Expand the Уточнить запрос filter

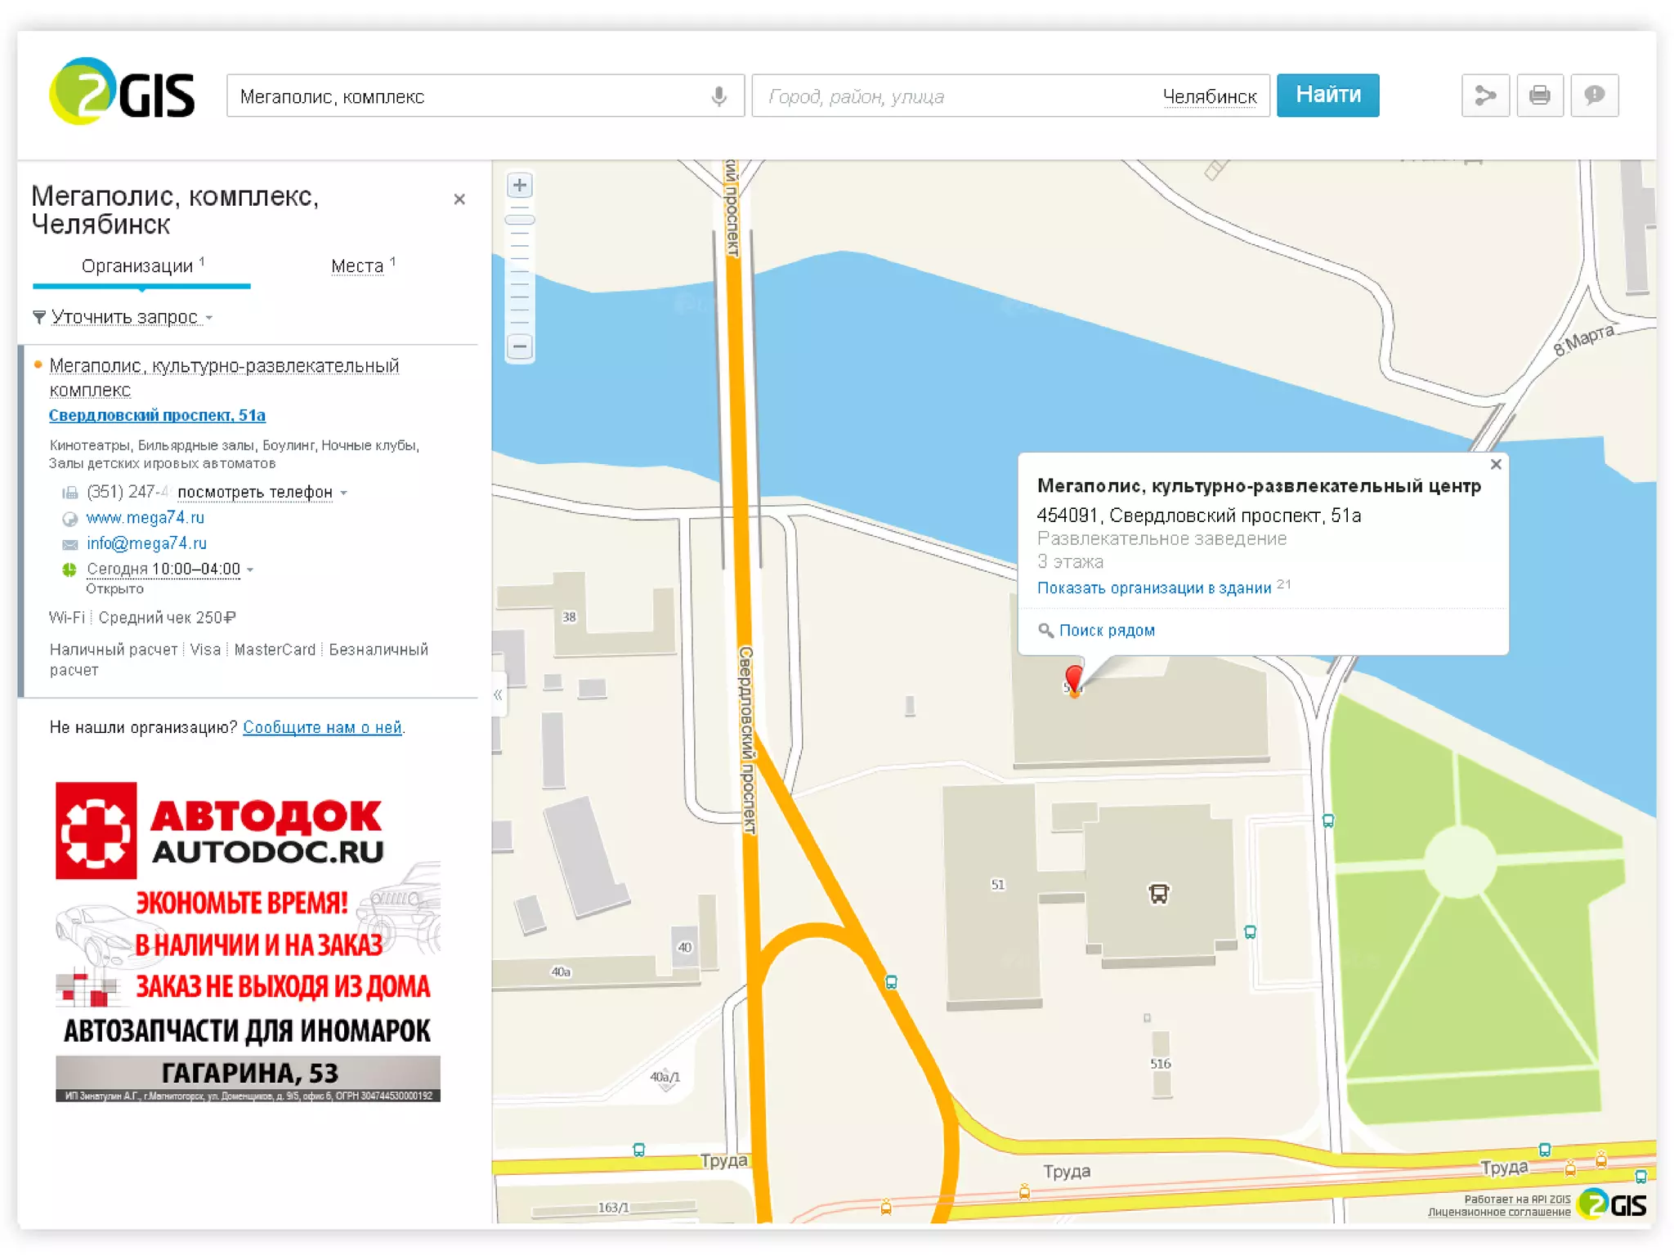[124, 317]
